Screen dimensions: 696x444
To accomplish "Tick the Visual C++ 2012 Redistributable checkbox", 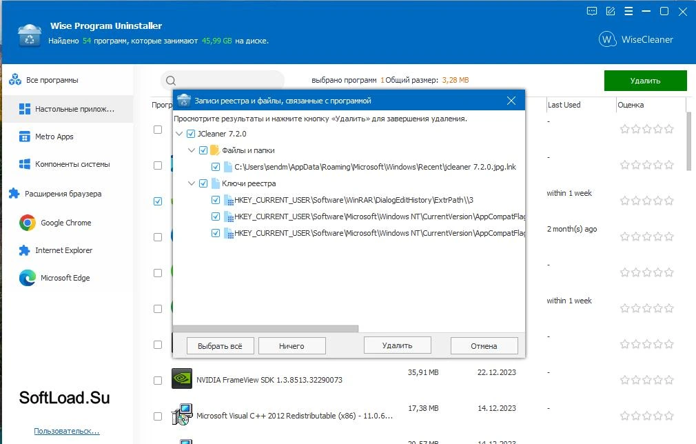I will point(158,416).
